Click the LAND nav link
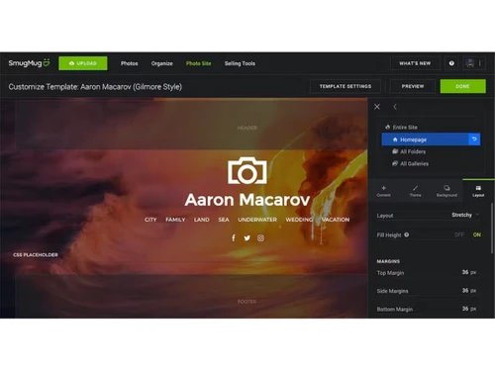The image size is (495, 371). coord(201,220)
